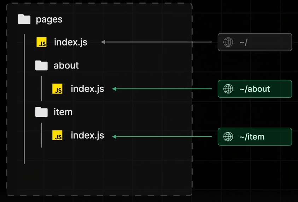
Task: Select the item folder name
Action: point(63,112)
